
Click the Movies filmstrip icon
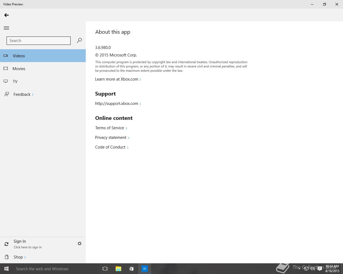pyautogui.click(x=6, y=68)
